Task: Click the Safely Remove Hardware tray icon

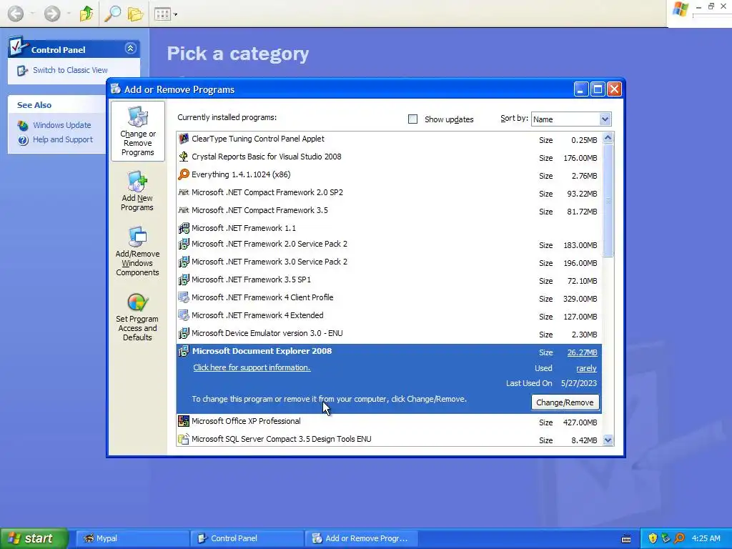Action: (666, 538)
